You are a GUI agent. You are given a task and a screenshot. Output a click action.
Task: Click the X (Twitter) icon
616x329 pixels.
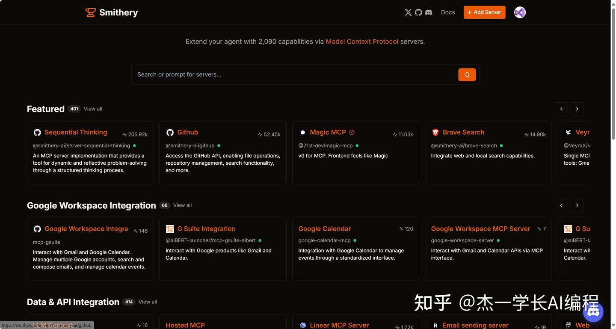click(408, 12)
